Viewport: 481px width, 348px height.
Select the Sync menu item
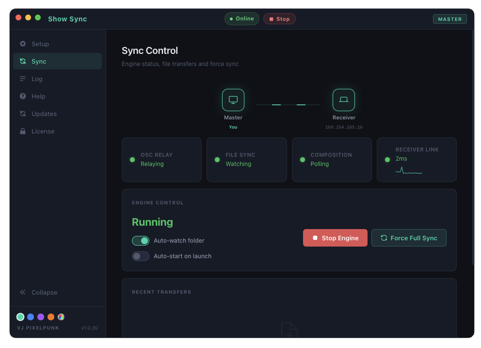tap(57, 61)
